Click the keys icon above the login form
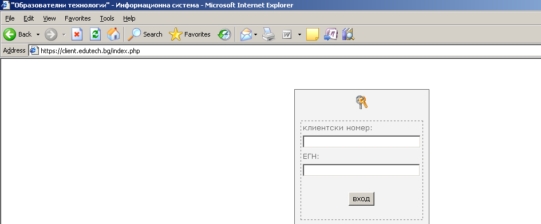 coord(362,102)
